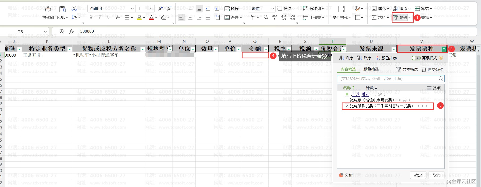
Task: Open the 行和列 rows and columns menu
Action: click(x=314, y=9)
